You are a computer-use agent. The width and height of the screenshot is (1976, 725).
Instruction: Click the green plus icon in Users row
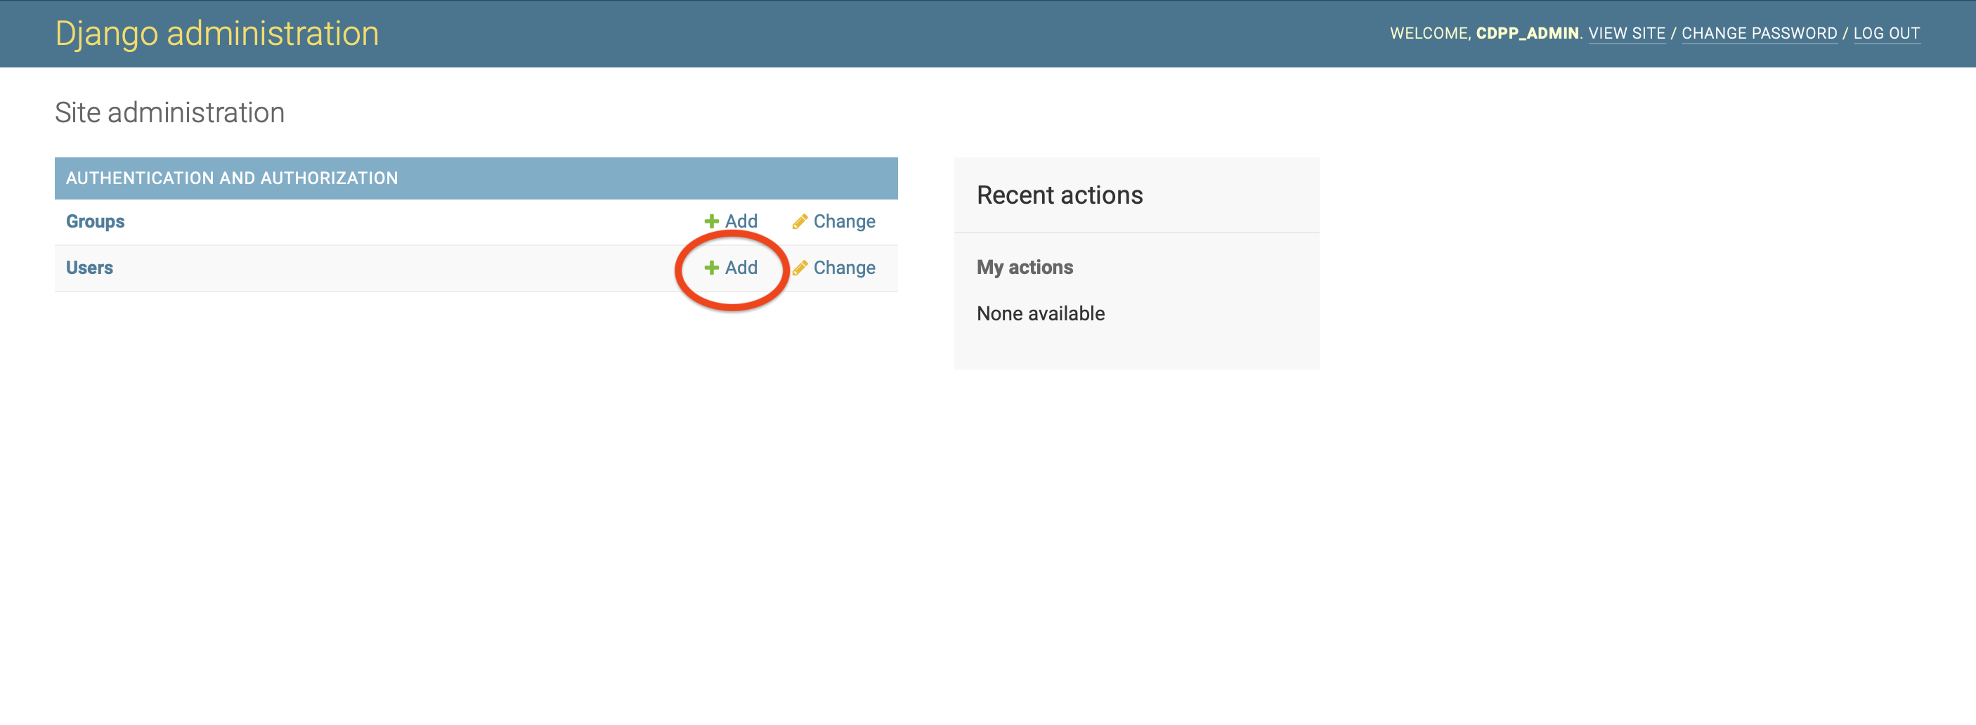click(711, 268)
